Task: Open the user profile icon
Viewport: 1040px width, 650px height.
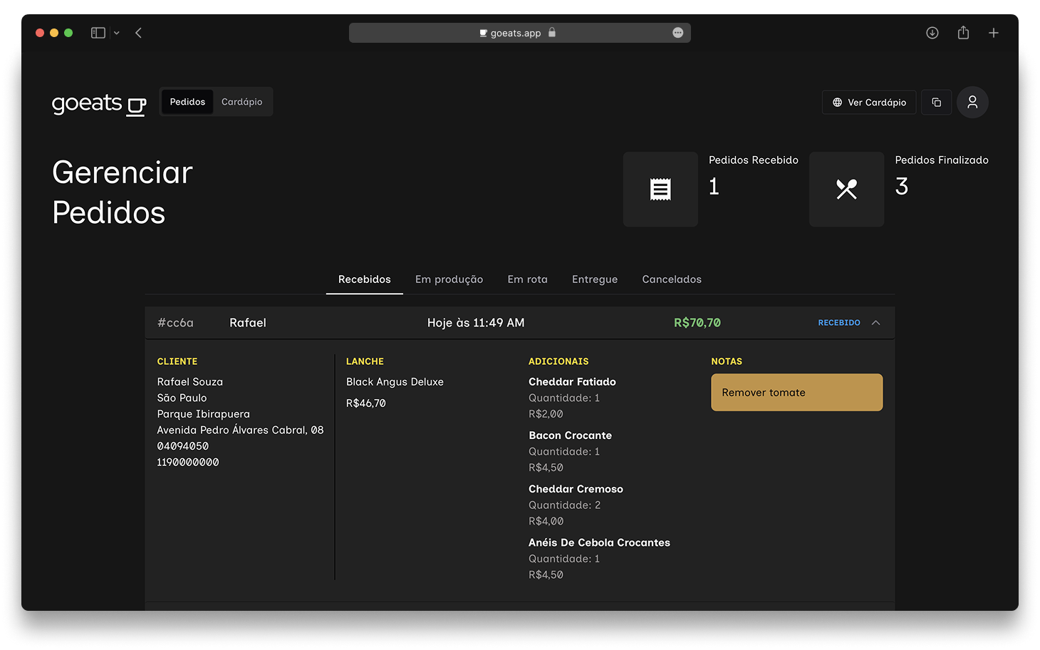Action: click(x=972, y=102)
